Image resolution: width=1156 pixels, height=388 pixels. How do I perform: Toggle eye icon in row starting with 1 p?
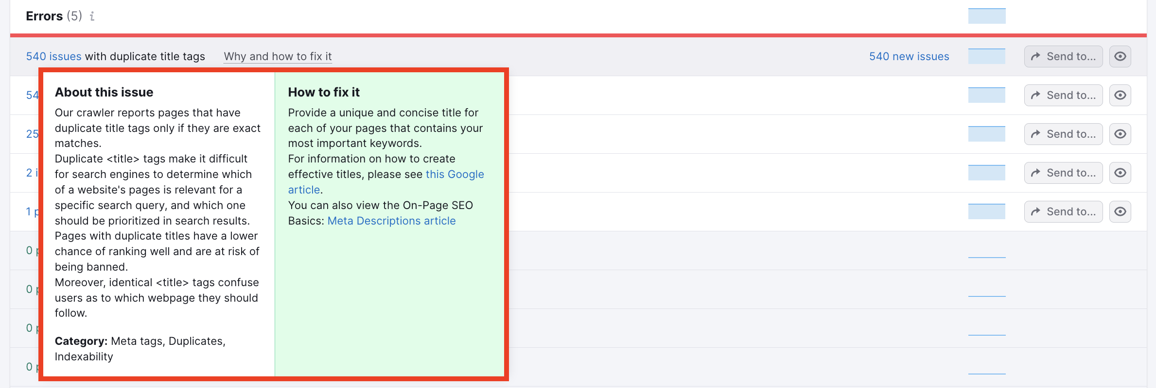tap(1120, 211)
